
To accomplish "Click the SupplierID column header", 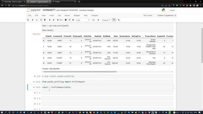I will pos(161,36).
